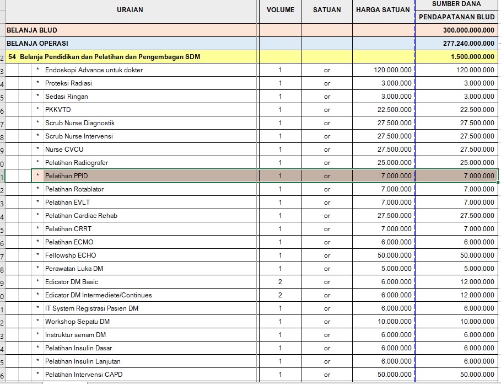Click the SUMBER DANA header cell
501x384 pixels.
[x=456, y=4]
